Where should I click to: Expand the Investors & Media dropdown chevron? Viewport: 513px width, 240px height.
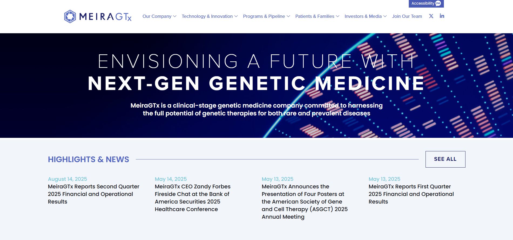point(385,16)
